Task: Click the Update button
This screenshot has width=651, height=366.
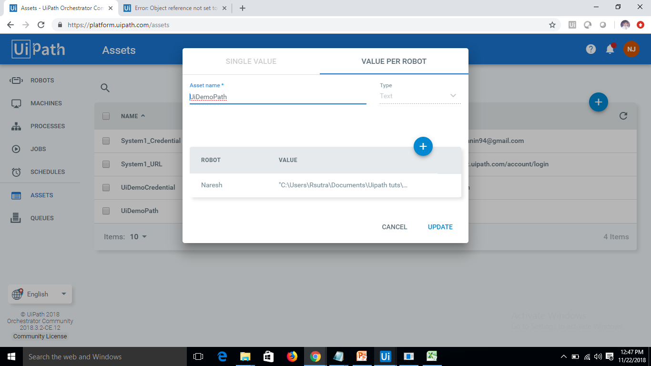Action: pos(439,227)
